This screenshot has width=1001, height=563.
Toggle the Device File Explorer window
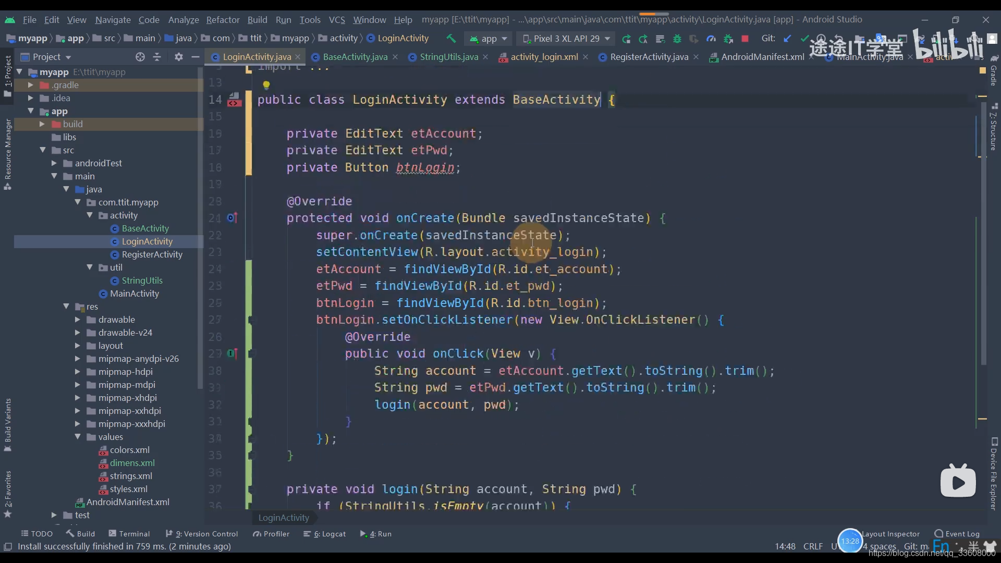994,473
